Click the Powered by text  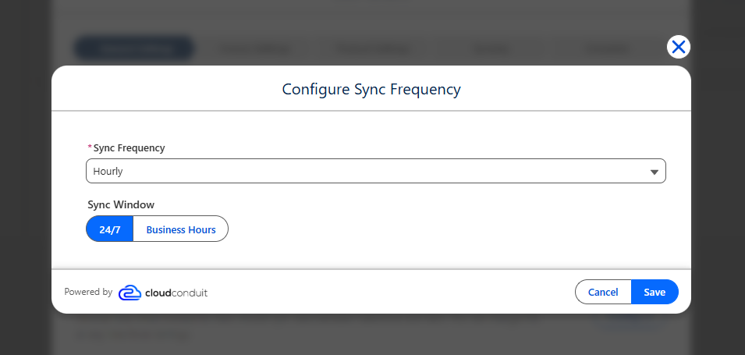[x=88, y=292]
